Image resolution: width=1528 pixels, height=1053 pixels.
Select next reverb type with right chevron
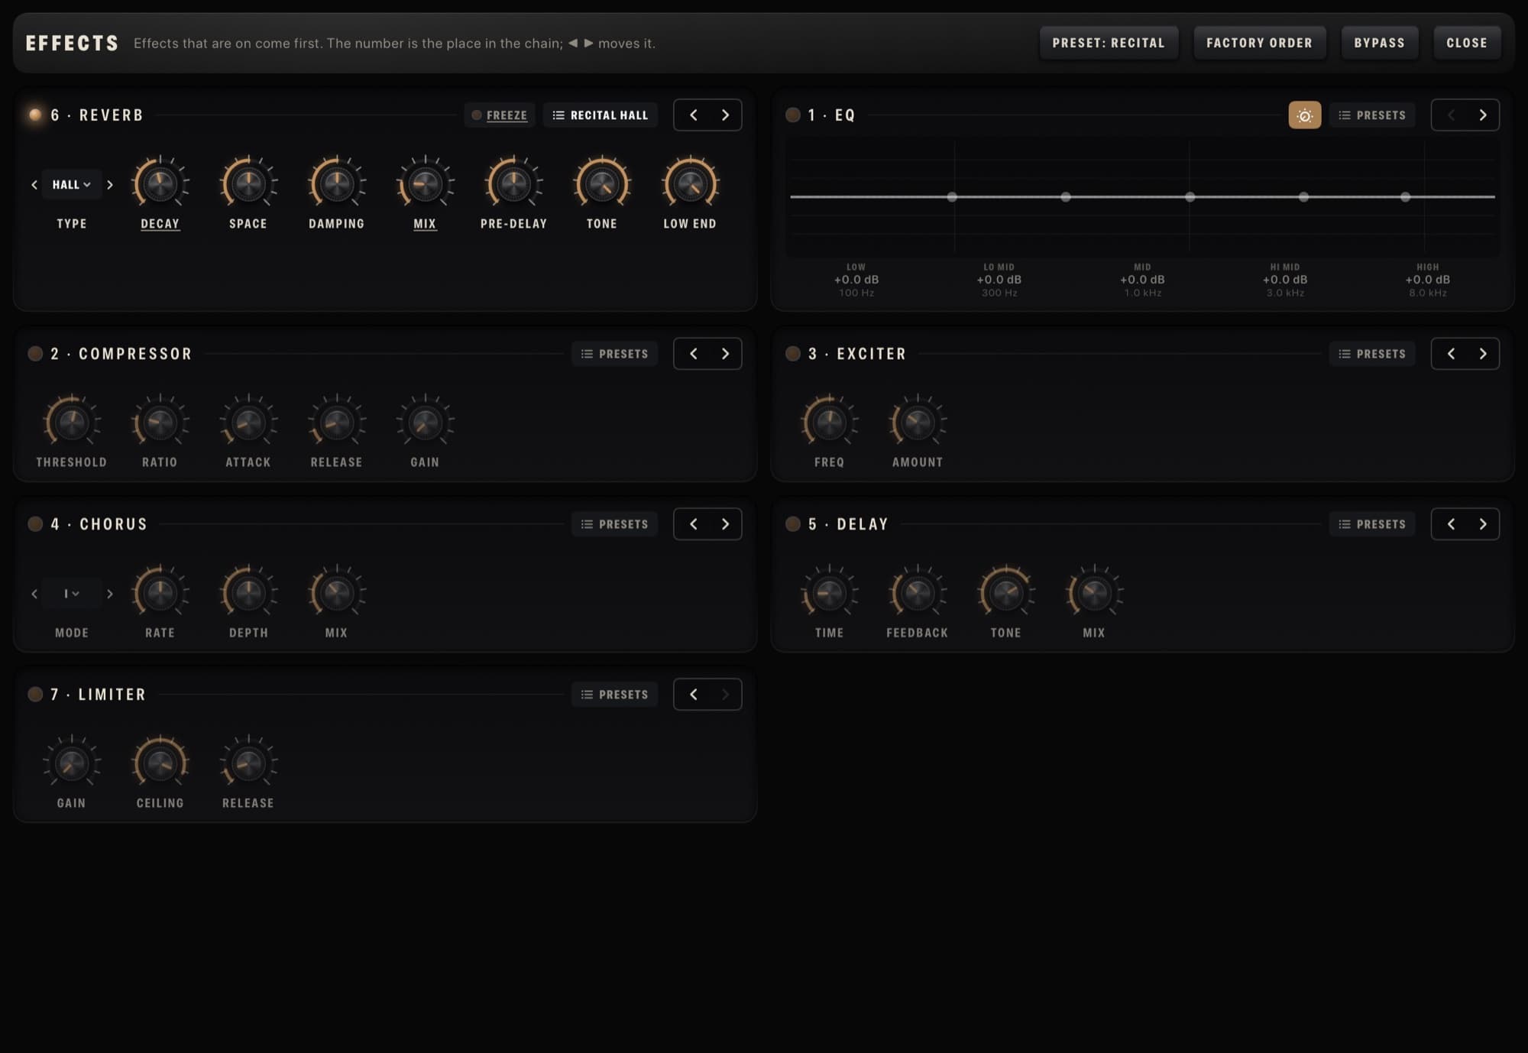pyautogui.click(x=110, y=185)
